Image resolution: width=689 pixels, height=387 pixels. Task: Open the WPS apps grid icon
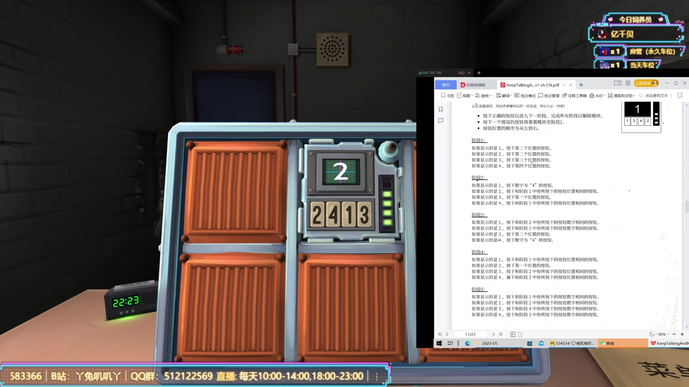click(x=628, y=83)
